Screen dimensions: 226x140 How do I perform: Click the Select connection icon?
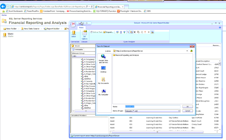[74, 34]
